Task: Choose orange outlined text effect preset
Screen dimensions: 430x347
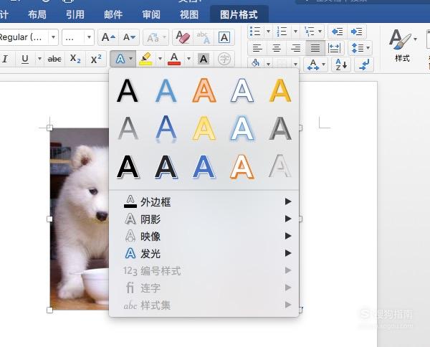Action: 204,90
